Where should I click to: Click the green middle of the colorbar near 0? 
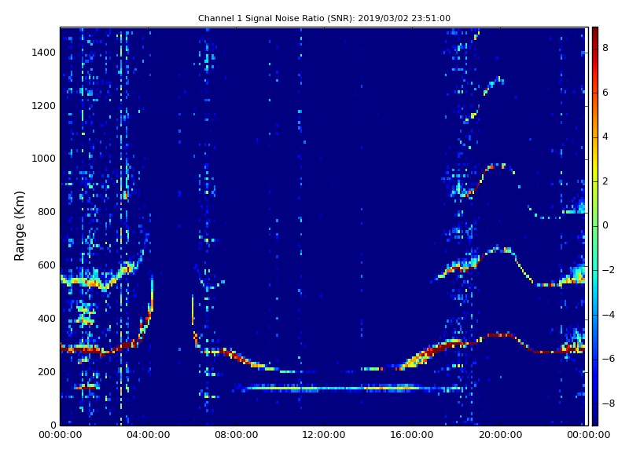(595, 225)
